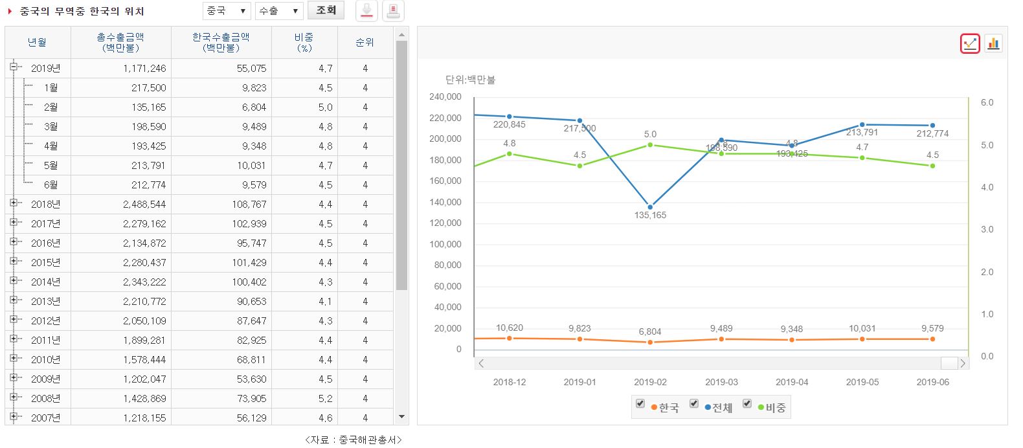
Task: Click table scrollbar up arrow
Action: coord(401,34)
